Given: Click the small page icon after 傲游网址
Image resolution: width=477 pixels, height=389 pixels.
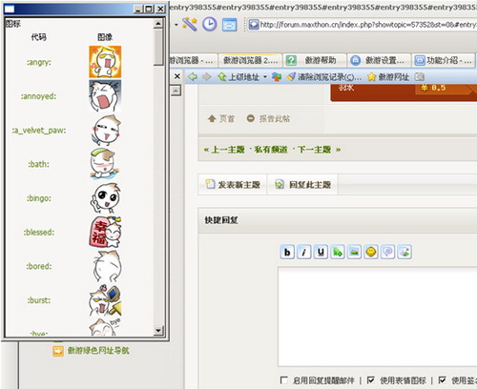Looking at the screenshot, I should [420, 76].
